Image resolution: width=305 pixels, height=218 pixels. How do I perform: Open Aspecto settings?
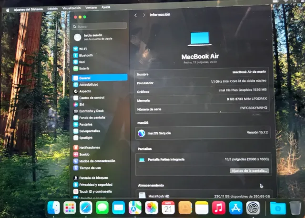point(82,91)
